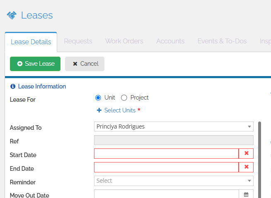Click the form's vertical scrollbar
Viewport: 271px width, 198px height.
pos(260,157)
